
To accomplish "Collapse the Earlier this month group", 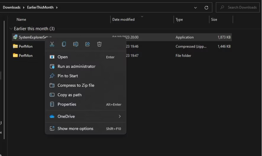I will [x=11, y=29].
